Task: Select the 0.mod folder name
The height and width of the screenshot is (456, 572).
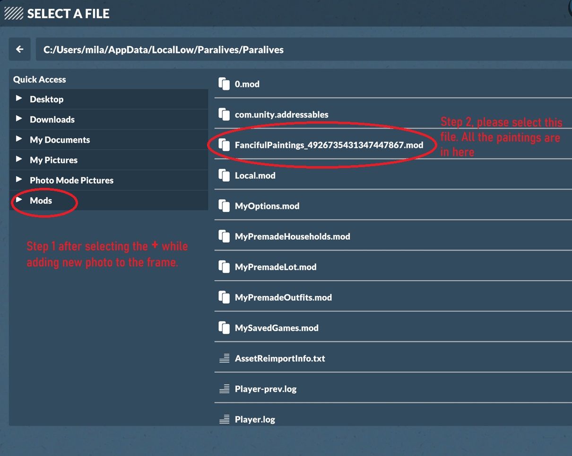Action: (247, 84)
